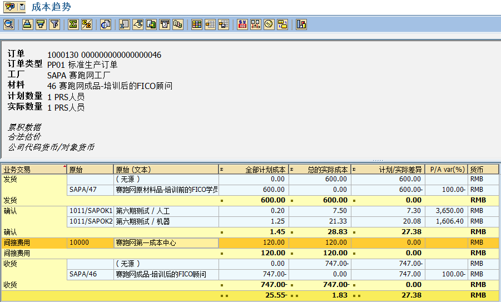Sort descending using the toolbar icon
Viewport: 501px width, 302px height.
click(41, 24)
